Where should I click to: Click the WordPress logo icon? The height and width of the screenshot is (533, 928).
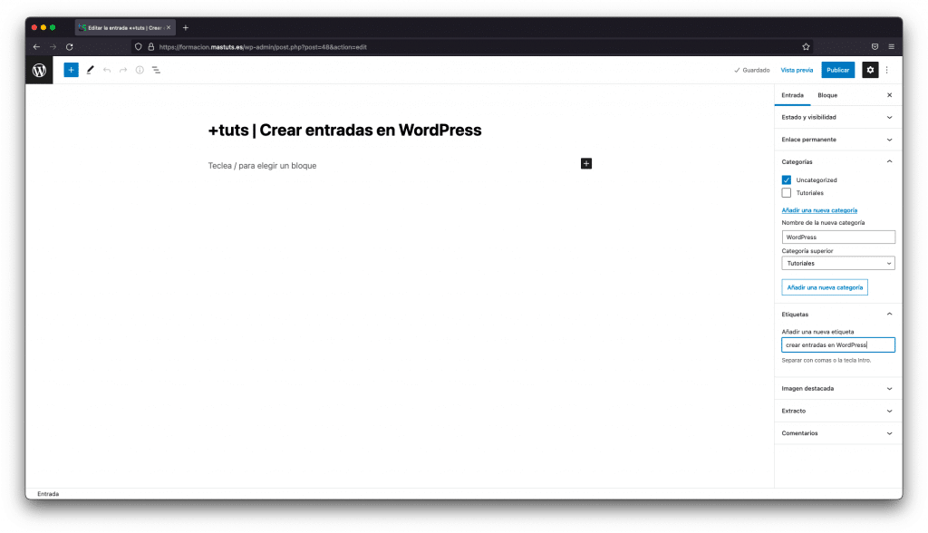(39, 70)
